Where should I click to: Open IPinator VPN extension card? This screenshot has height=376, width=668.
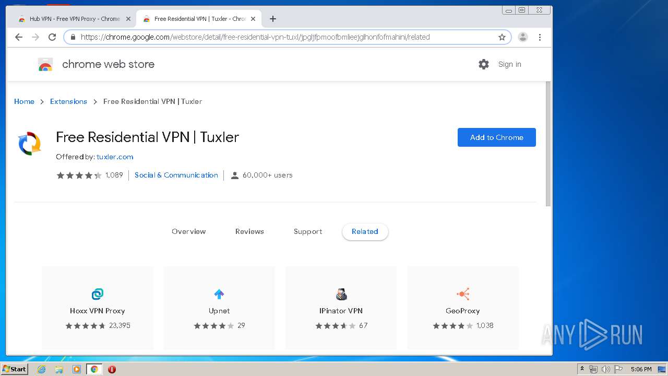point(341,308)
